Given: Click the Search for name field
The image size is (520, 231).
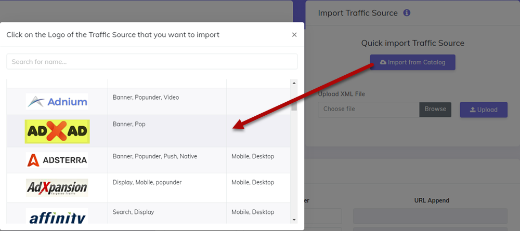Looking at the screenshot, I should pyautogui.click(x=152, y=62).
